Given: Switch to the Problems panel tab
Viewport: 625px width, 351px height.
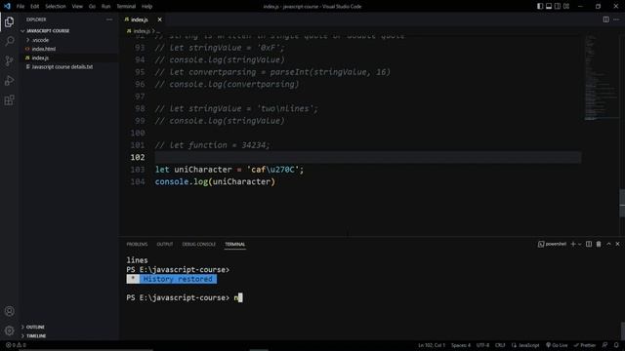Looking at the screenshot, I should (137, 244).
